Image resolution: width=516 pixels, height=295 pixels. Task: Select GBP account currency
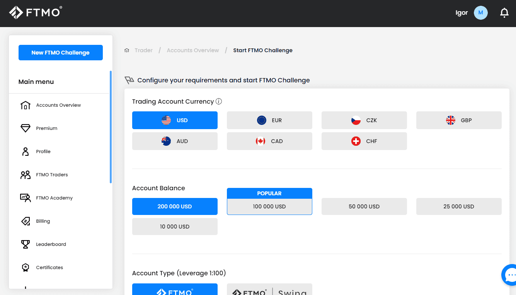click(x=459, y=120)
